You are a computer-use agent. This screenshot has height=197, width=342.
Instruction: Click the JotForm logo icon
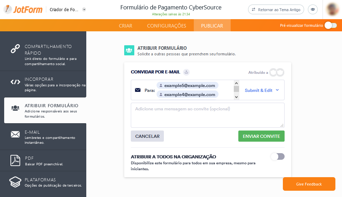click(8, 9)
